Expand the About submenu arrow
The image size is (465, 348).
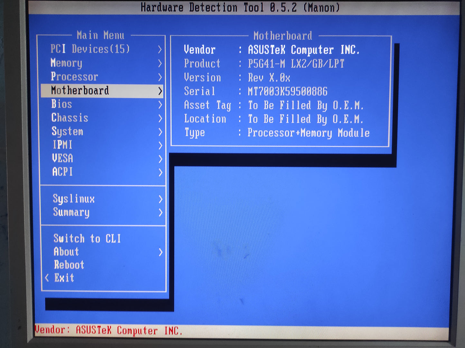pos(160,252)
